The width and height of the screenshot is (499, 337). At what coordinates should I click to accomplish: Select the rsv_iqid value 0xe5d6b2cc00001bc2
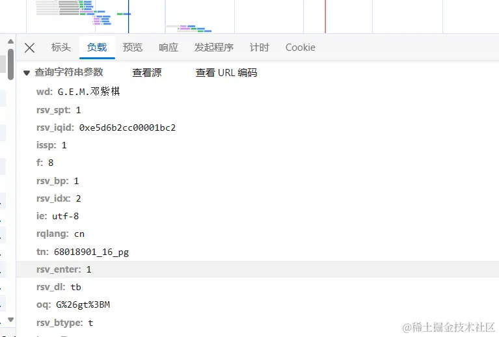click(128, 128)
